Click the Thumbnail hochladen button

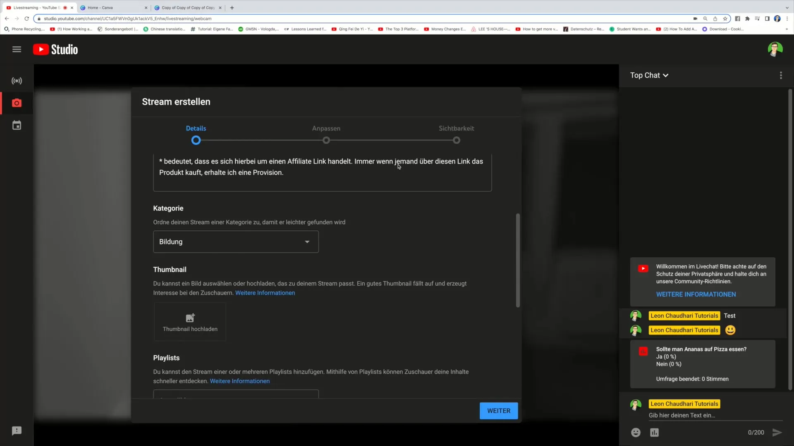click(190, 321)
